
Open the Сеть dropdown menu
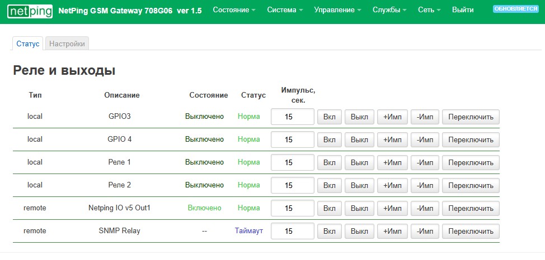click(x=429, y=10)
